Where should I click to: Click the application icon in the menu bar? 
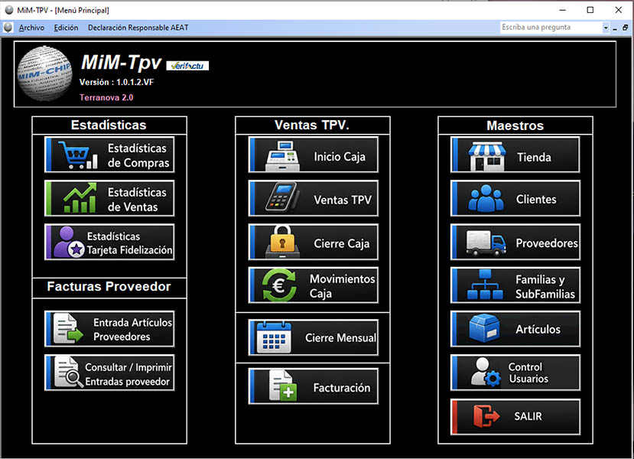click(8, 28)
